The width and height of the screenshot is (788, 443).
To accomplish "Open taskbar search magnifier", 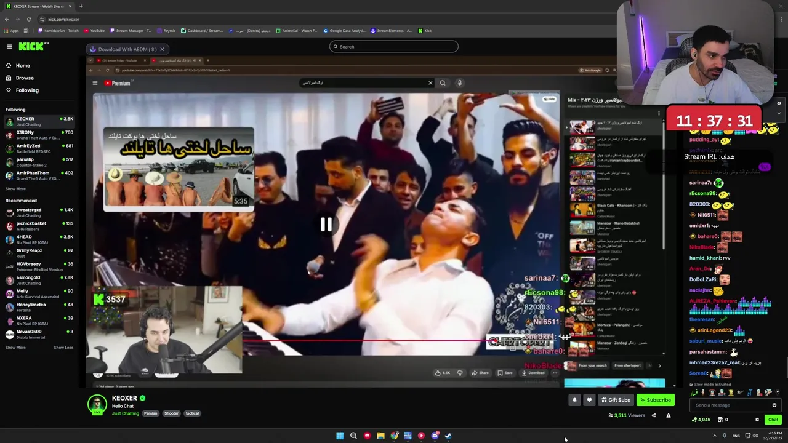I will 353,436.
